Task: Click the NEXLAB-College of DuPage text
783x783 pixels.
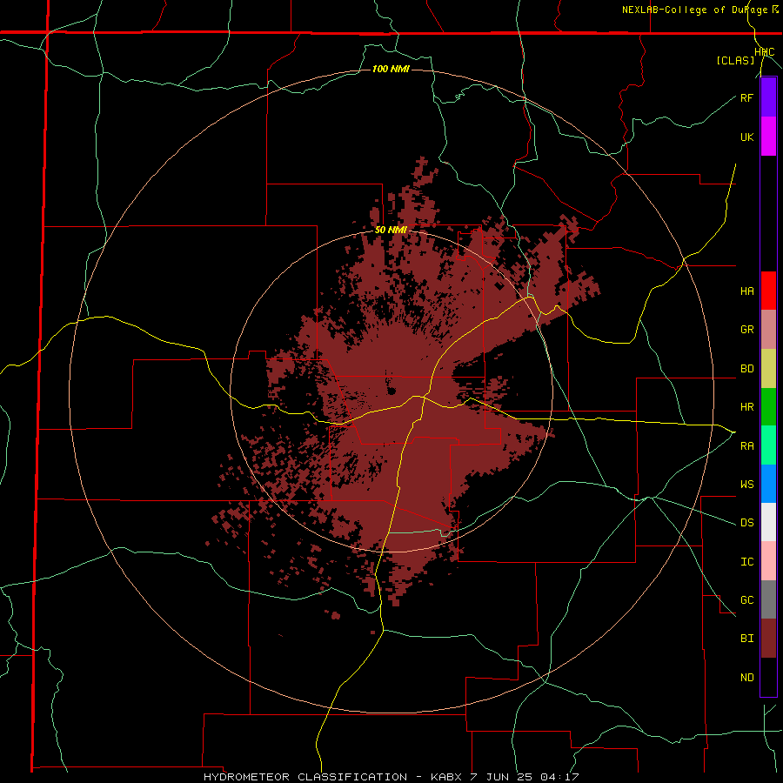Action: tap(695, 10)
